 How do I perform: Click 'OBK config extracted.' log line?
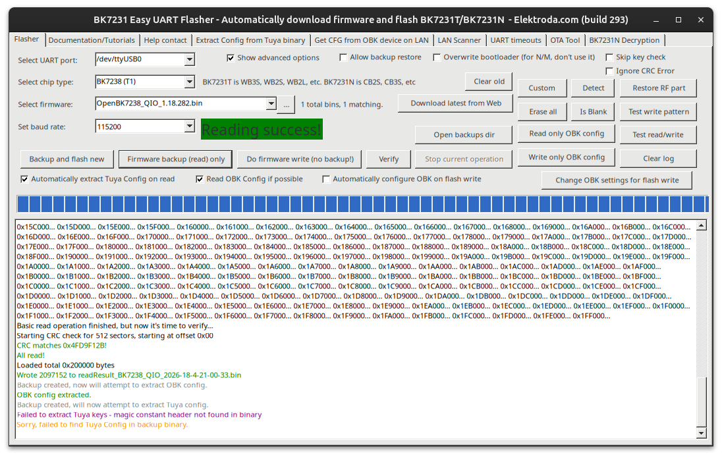click(54, 395)
